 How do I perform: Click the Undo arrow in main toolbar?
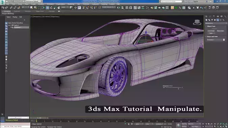pyautogui.click(x=3, y=8)
